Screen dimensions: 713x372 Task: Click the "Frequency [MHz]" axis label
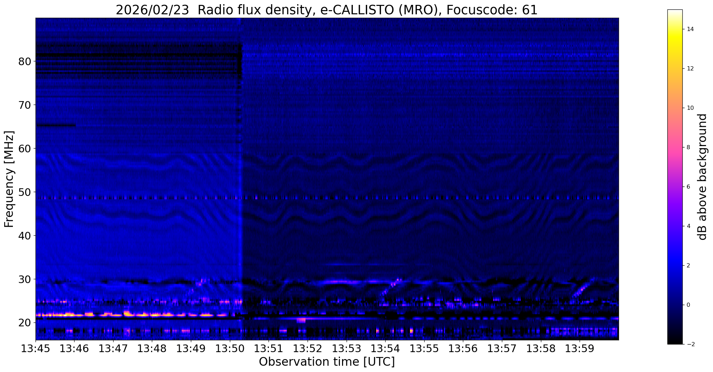coord(9,179)
